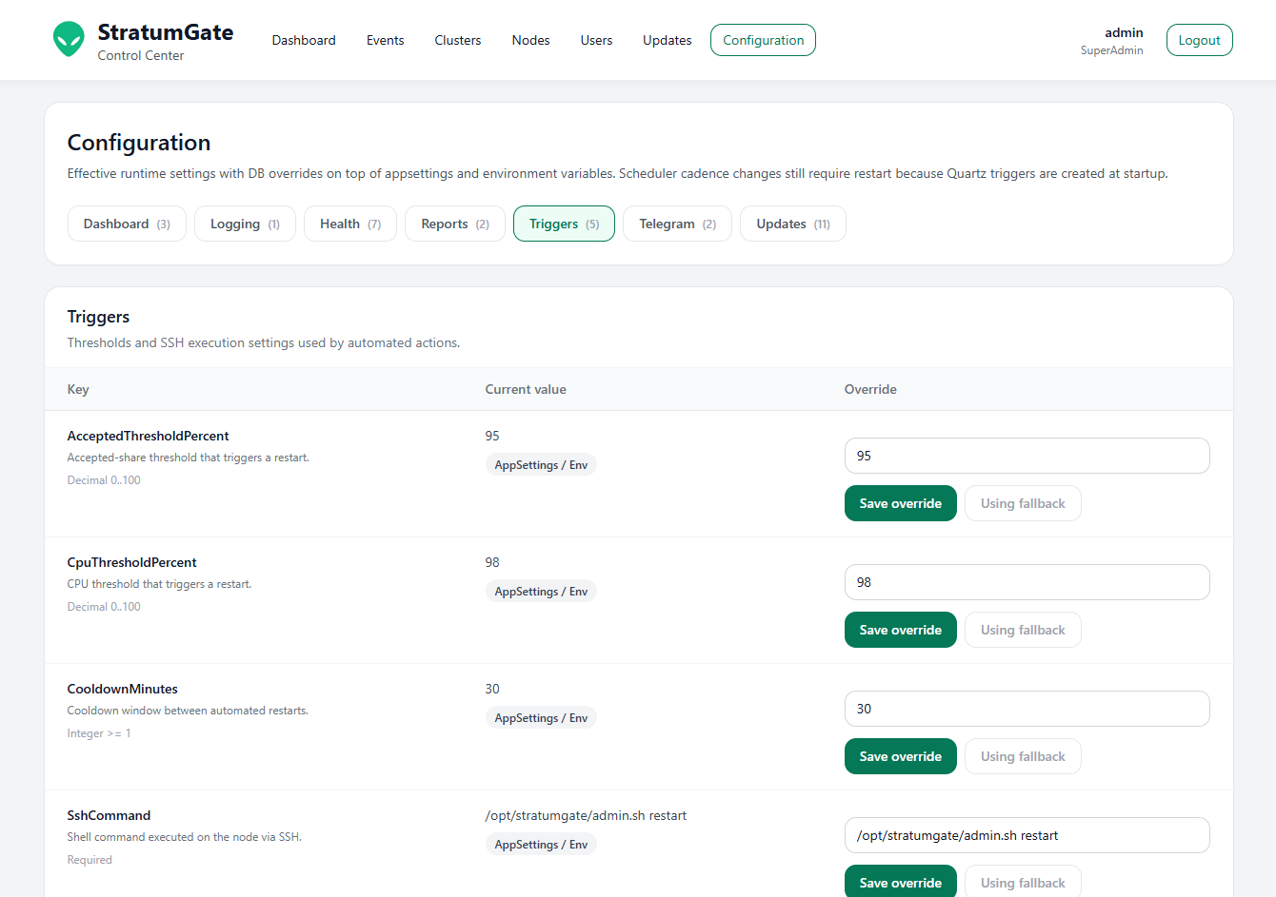Select the Health configuration tab

click(349, 224)
